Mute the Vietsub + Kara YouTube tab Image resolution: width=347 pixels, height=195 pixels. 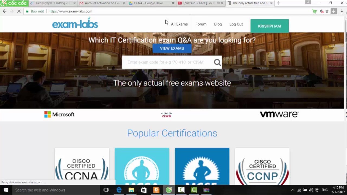[x=218, y=3]
